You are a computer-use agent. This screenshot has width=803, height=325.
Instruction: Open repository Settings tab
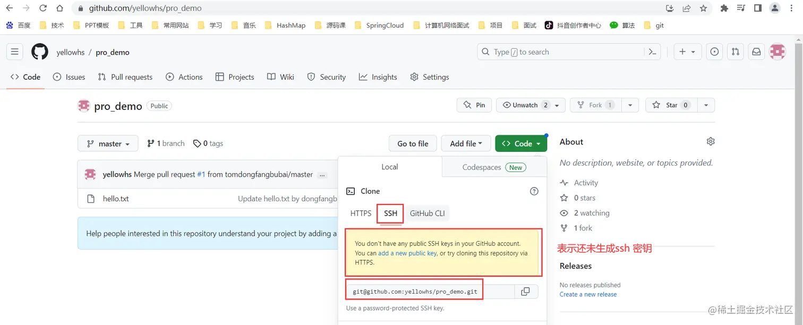(x=430, y=77)
